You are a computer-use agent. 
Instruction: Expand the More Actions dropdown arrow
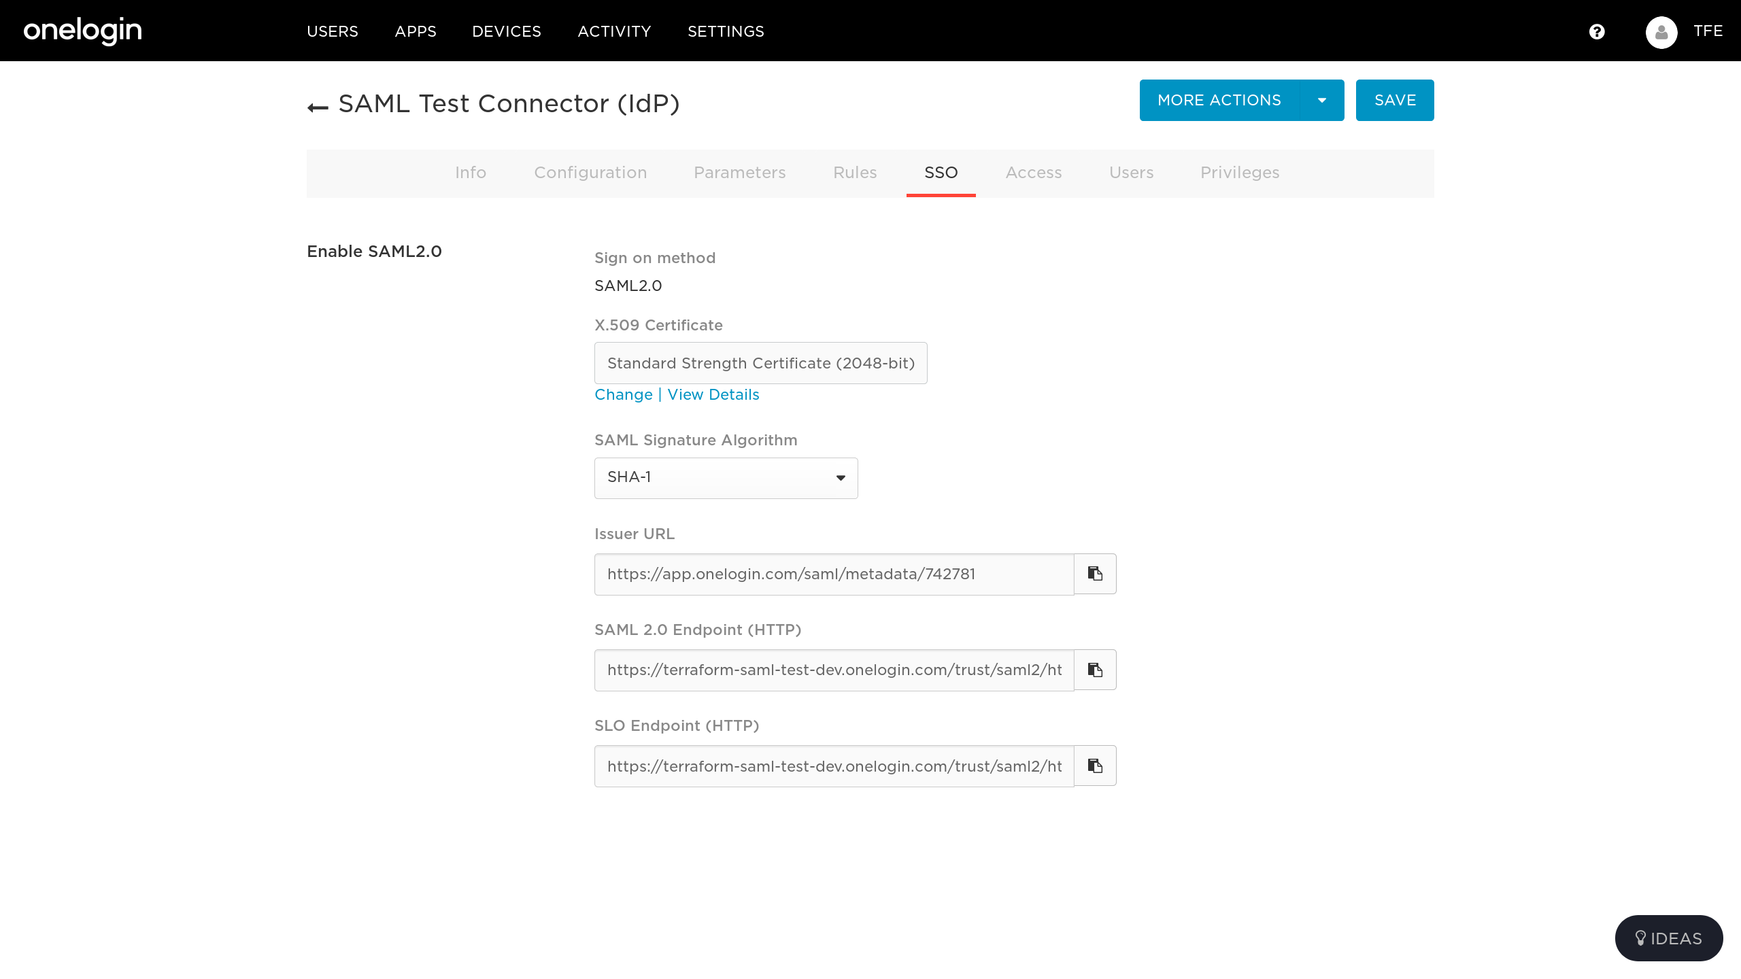click(x=1321, y=100)
